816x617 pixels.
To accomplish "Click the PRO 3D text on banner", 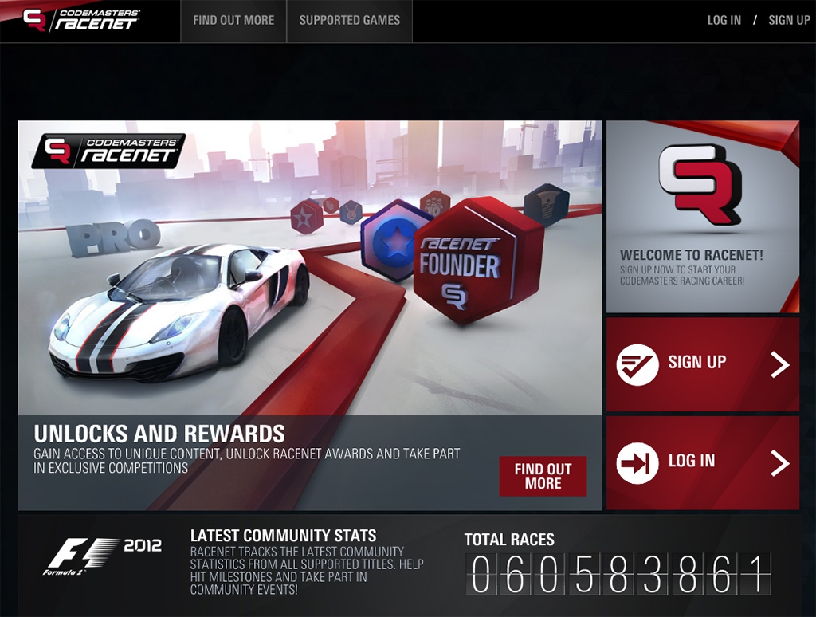I will (x=113, y=238).
